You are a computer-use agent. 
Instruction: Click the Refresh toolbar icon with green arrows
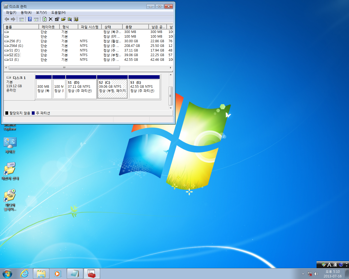(44, 19)
